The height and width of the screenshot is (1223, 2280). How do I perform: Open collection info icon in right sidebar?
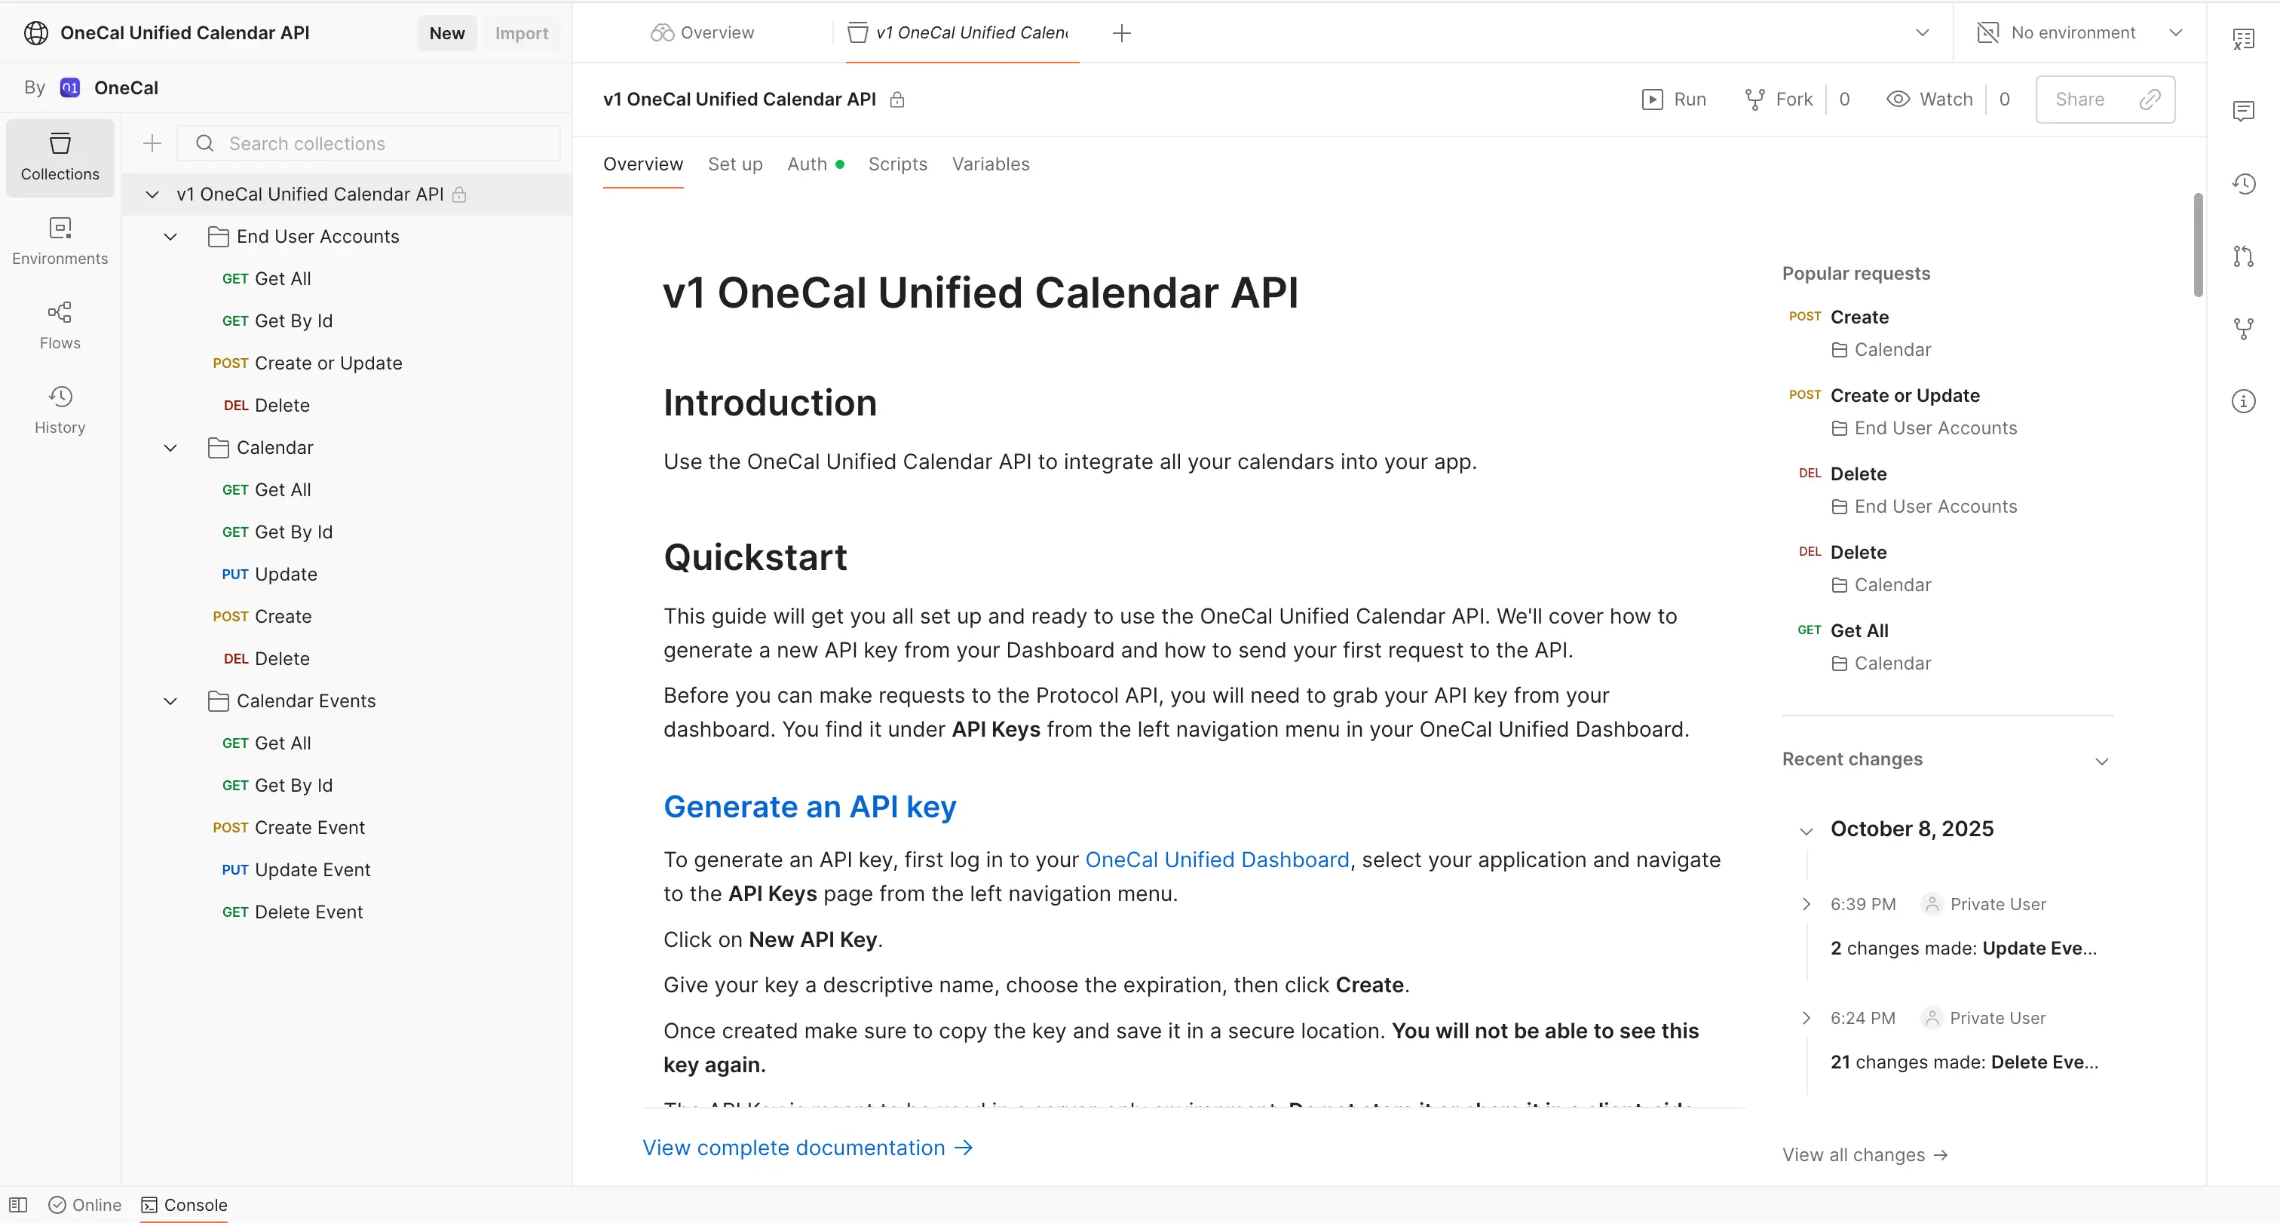point(2243,401)
